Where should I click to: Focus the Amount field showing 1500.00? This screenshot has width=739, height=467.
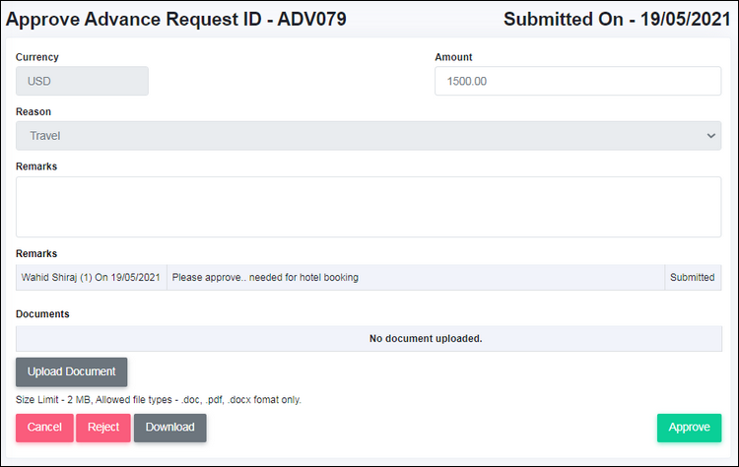pyautogui.click(x=577, y=81)
